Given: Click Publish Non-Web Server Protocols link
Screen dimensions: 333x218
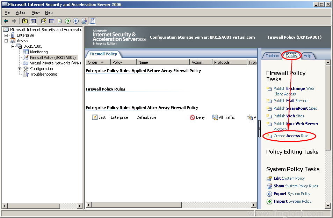Looking at the screenshot, I should click(296, 126).
